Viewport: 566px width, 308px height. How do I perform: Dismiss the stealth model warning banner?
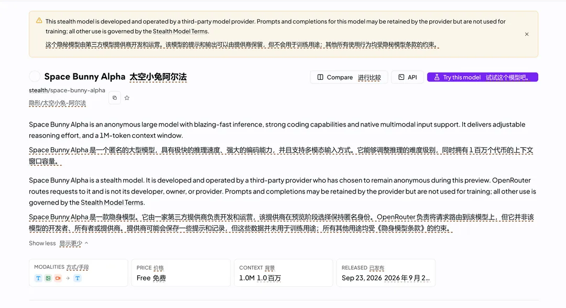coord(527,34)
